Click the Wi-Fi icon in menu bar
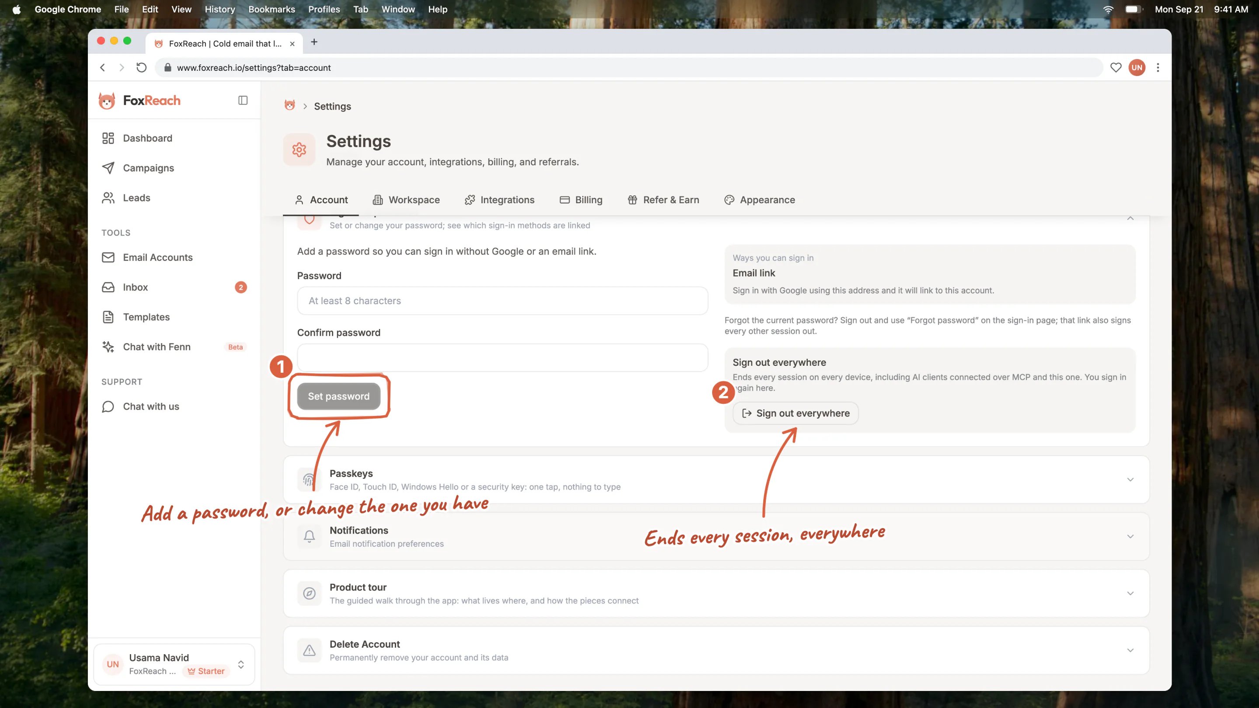 click(x=1108, y=9)
